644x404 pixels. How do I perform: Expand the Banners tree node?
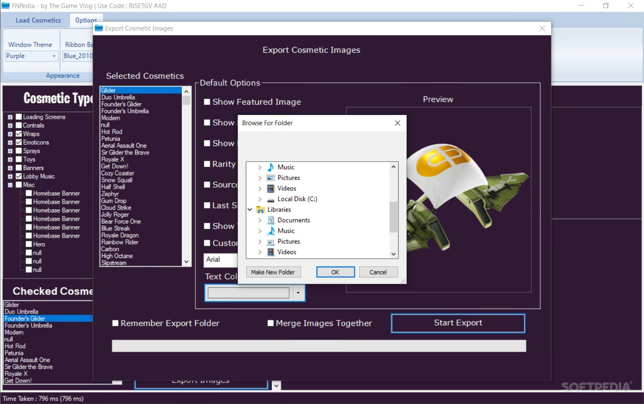pos(10,168)
